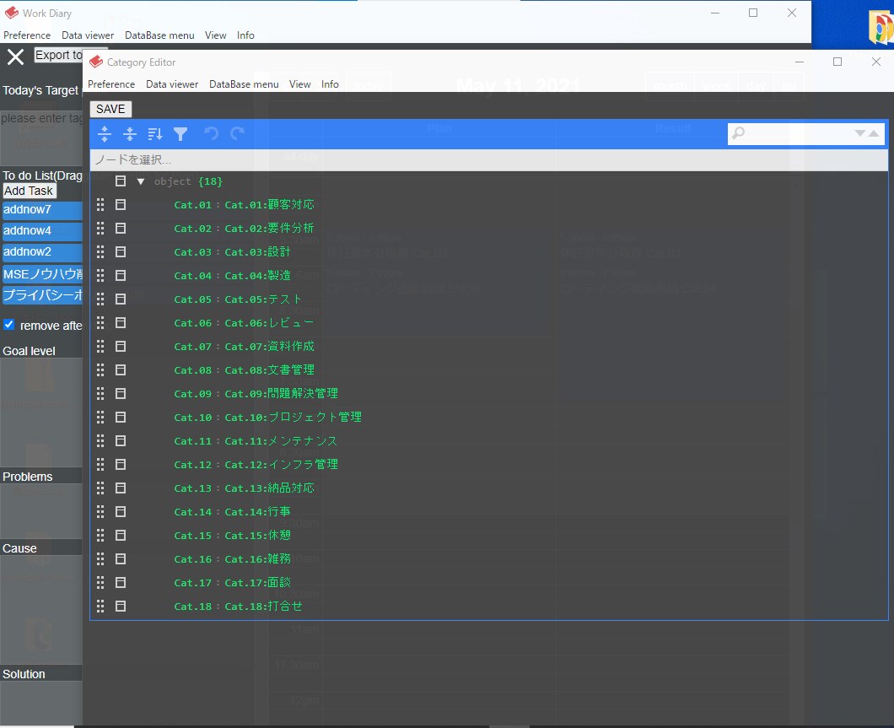This screenshot has height=728, width=894.
Task: Click the collapse all fields icon
Action: click(x=129, y=134)
